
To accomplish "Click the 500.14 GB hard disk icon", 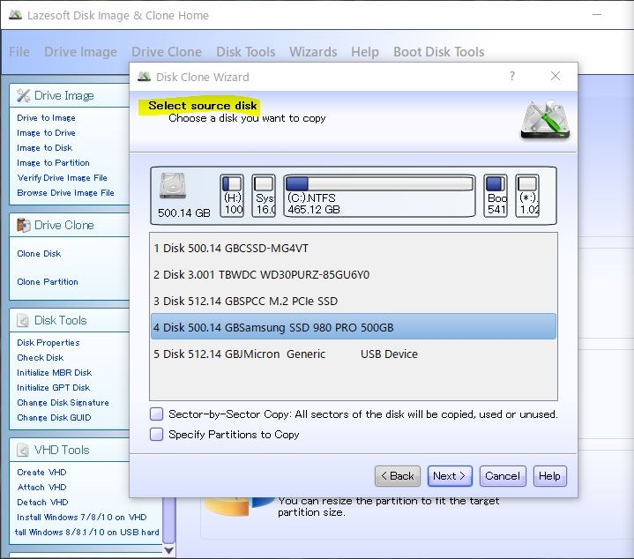I will pos(173,186).
